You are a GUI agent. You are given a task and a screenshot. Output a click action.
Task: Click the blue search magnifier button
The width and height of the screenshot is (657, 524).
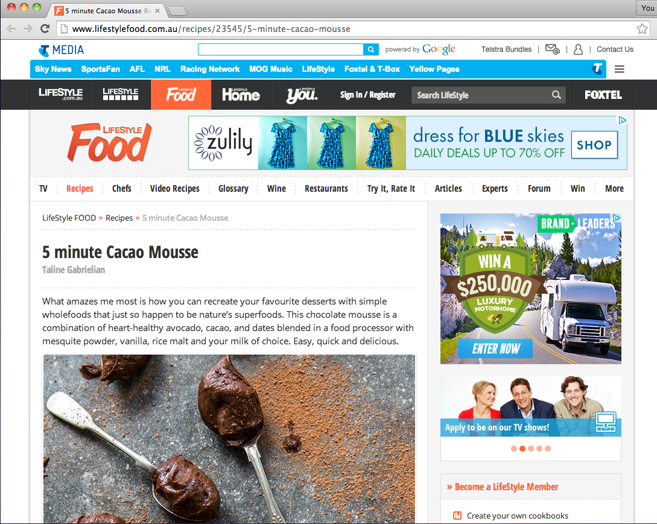click(x=371, y=49)
